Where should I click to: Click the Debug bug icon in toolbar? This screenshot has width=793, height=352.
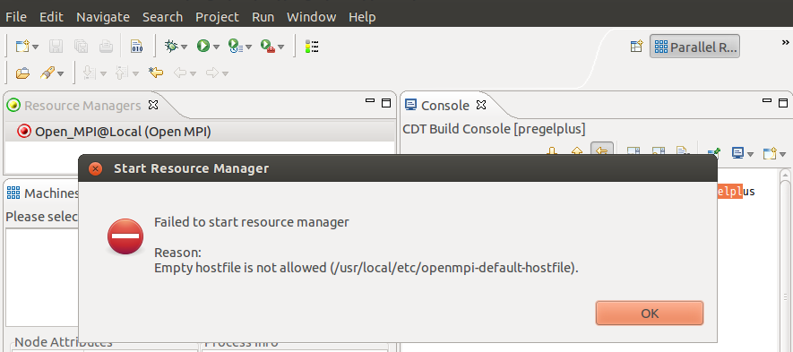[x=171, y=47]
